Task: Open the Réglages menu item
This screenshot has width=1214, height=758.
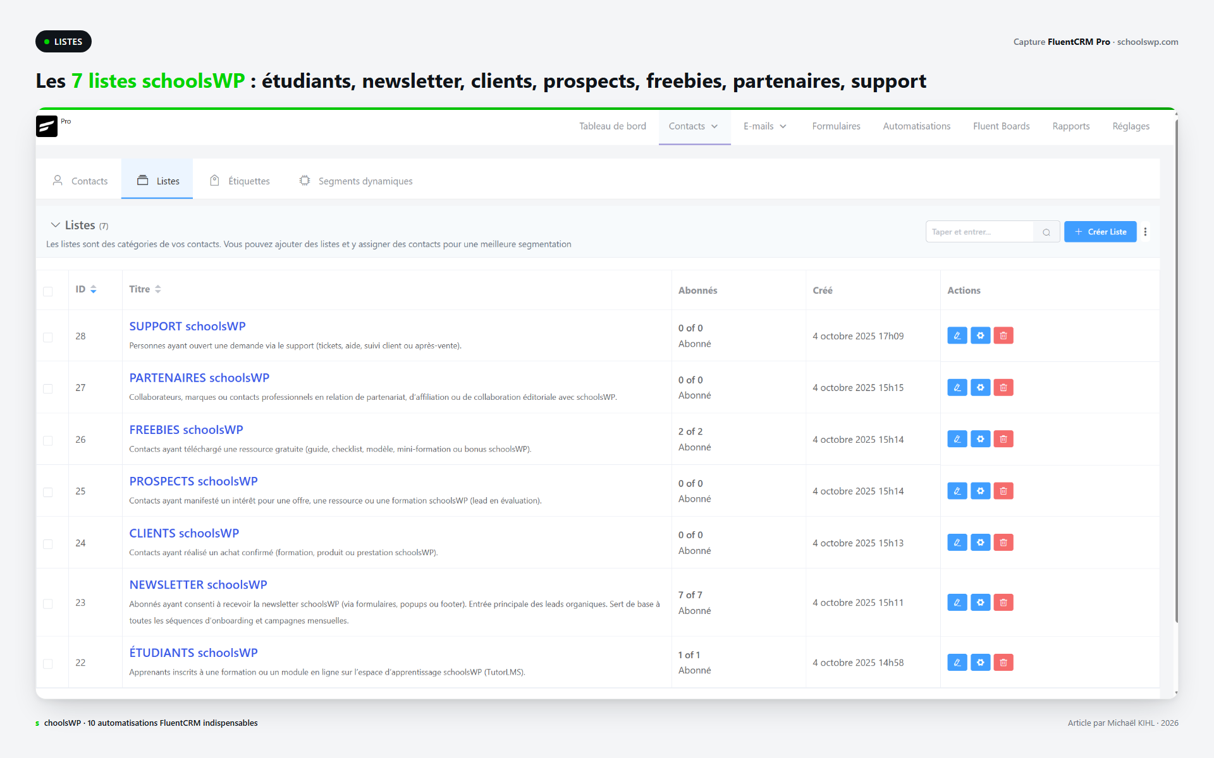Action: click(x=1131, y=126)
